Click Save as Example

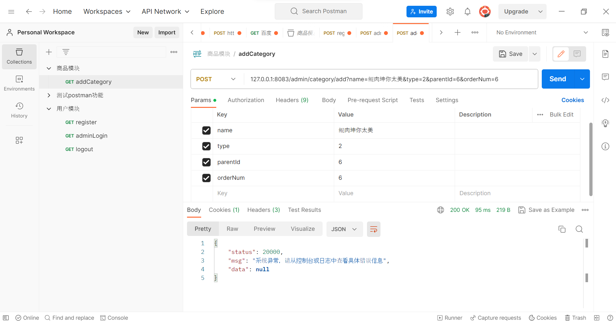(x=547, y=210)
